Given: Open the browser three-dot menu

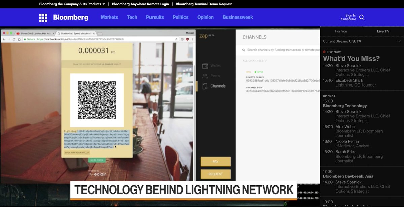Looking at the screenshot, I should click(192, 39).
